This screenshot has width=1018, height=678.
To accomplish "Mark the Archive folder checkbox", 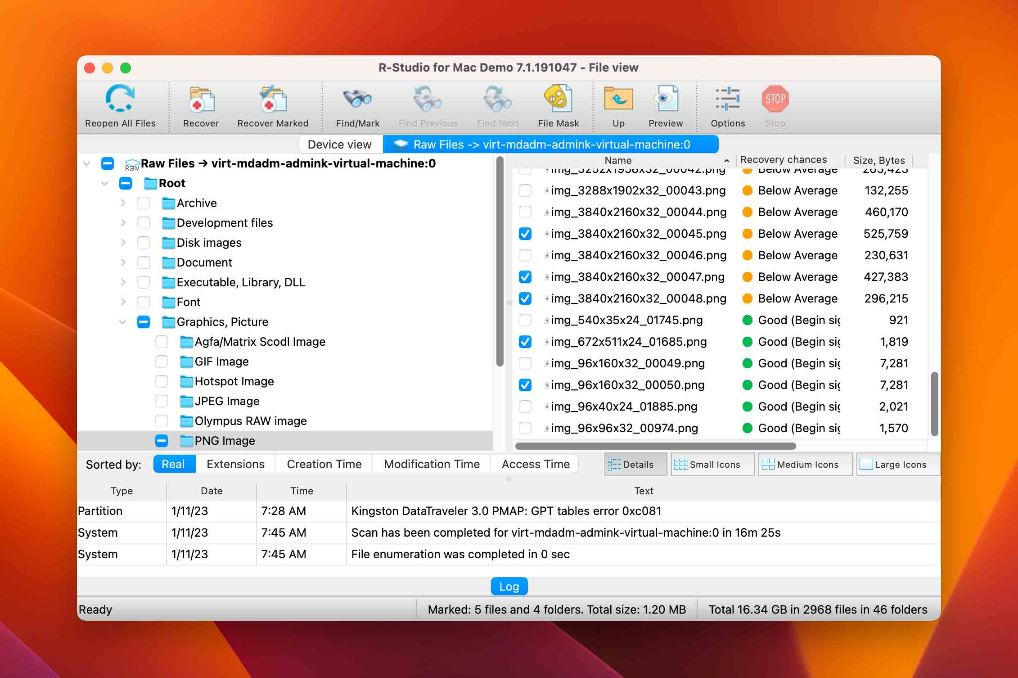I will point(144,203).
